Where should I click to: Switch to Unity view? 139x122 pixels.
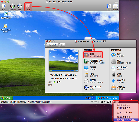[109, 6]
